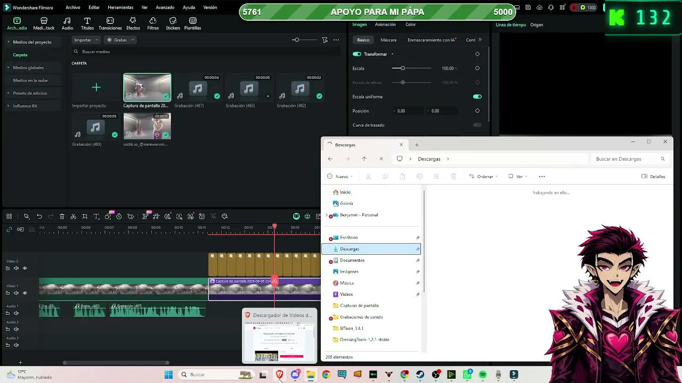Go back in the Descargas window

point(330,159)
